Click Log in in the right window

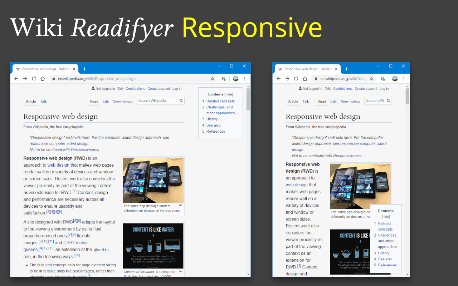pyautogui.click(x=384, y=89)
